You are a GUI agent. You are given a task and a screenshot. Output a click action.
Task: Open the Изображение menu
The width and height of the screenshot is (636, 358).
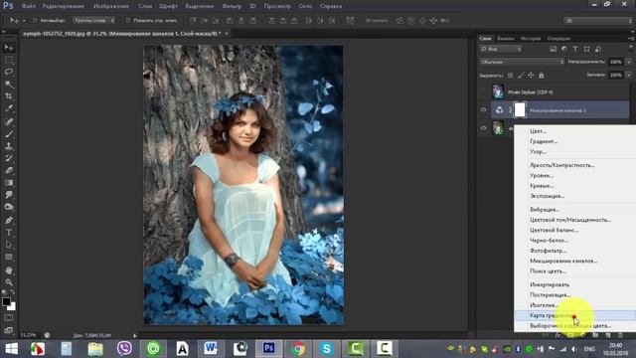111,6
